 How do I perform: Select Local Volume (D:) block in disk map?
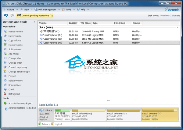point(88,115)
